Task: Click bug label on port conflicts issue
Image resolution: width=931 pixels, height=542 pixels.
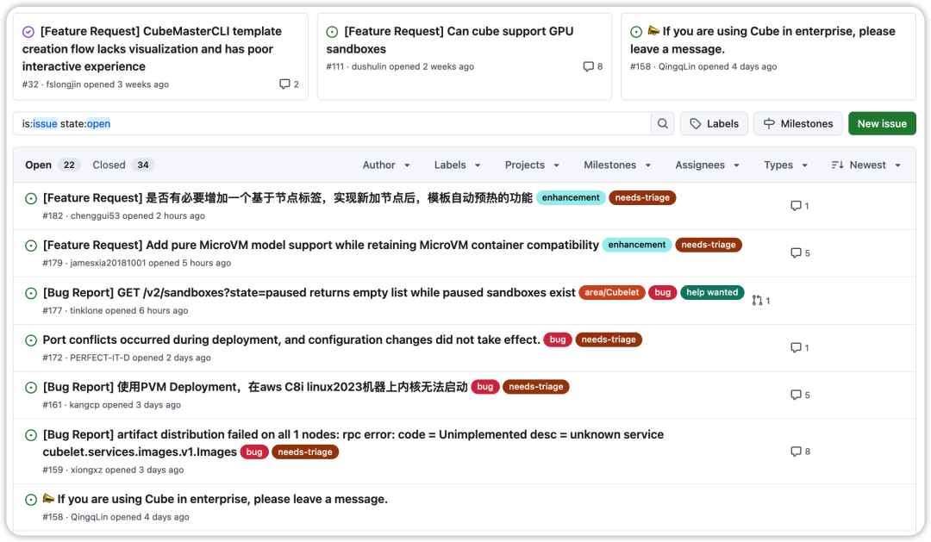Action: click(x=558, y=340)
